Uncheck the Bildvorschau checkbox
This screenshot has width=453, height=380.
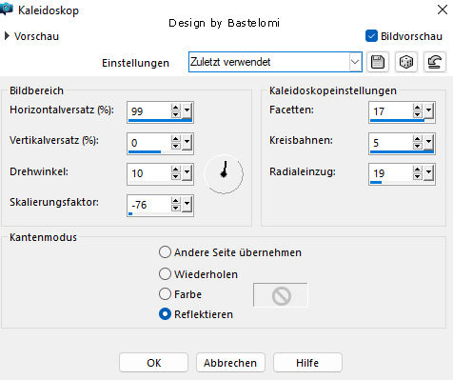pyautogui.click(x=371, y=36)
